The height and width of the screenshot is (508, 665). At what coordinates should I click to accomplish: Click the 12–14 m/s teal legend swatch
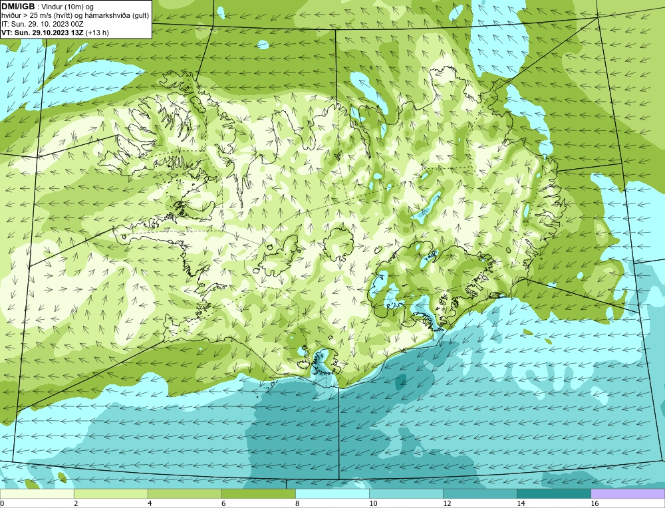tap(479, 494)
